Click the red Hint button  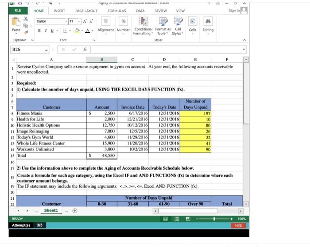click(x=238, y=225)
